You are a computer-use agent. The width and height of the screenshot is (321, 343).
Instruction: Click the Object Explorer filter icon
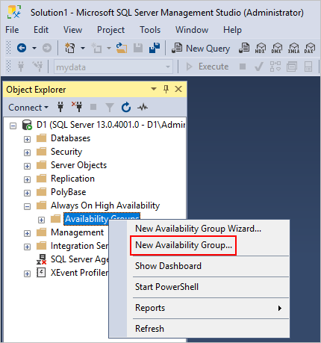[110, 108]
